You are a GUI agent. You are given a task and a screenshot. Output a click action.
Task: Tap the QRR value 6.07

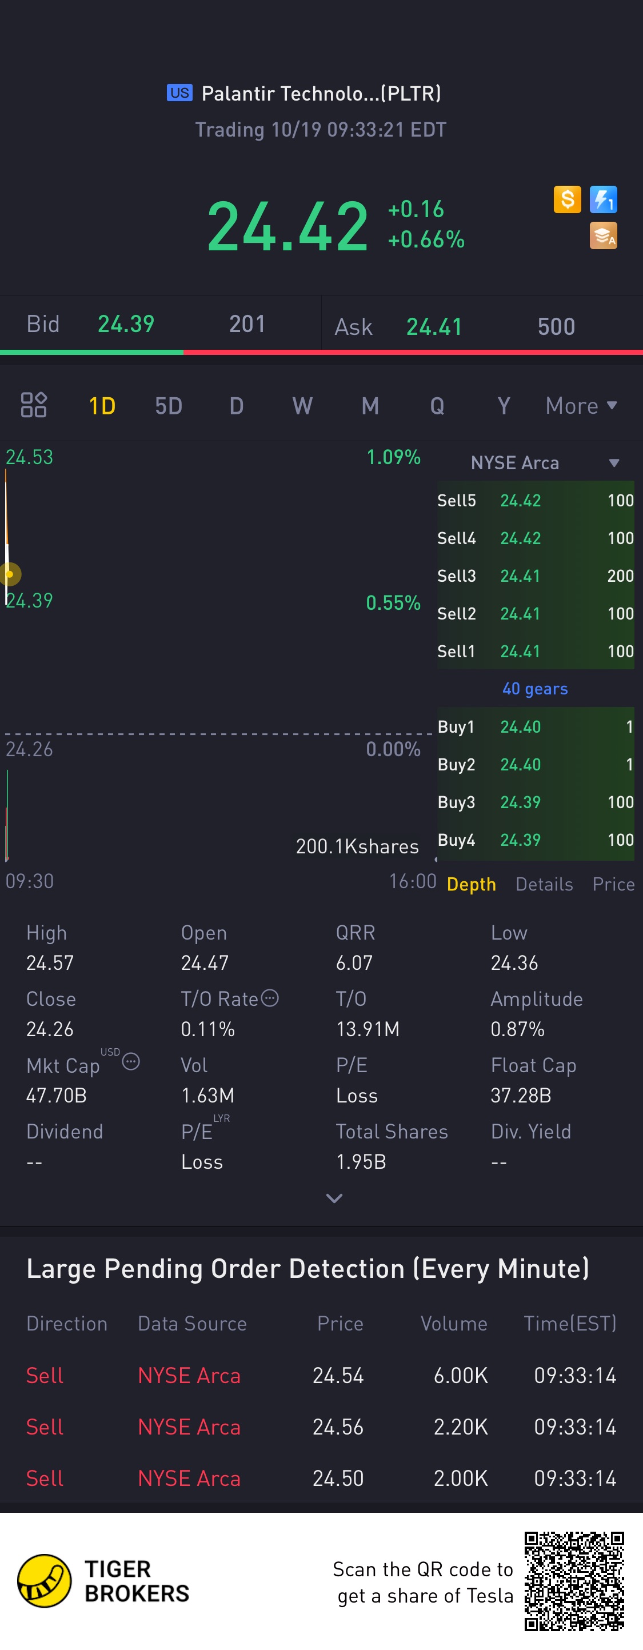pyautogui.click(x=354, y=962)
